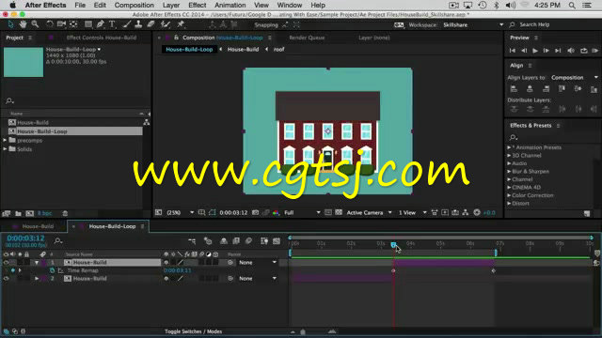The width and height of the screenshot is (602, 338).
Task: Create new folder in Project panel
Action: click(18, 213)
